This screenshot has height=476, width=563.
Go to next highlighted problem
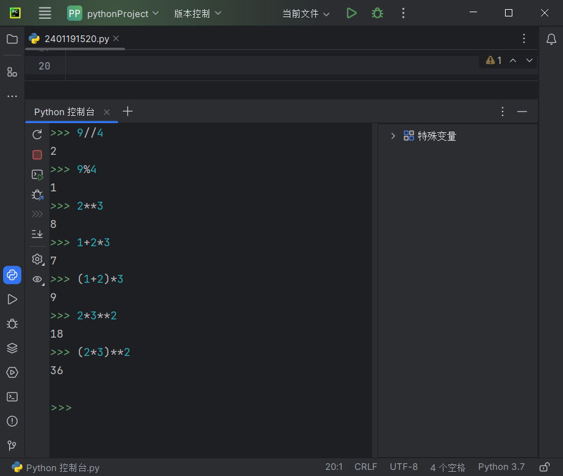pos(529,60)
